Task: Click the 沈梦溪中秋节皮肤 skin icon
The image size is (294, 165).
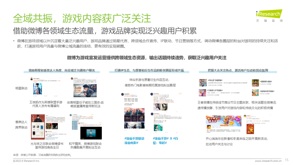Action: pyautogui.click(x=255, y=93)
